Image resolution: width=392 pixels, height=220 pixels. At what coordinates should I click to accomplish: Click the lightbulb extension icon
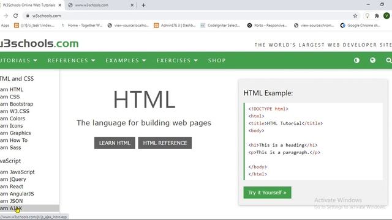pos(367,16)
